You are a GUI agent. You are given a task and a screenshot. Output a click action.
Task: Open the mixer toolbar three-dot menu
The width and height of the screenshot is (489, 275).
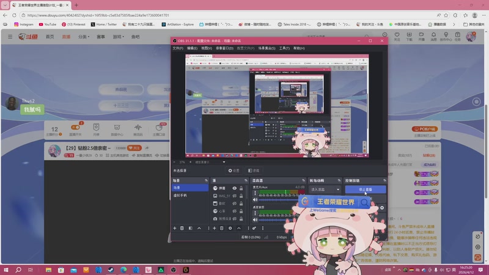point(263,228)
